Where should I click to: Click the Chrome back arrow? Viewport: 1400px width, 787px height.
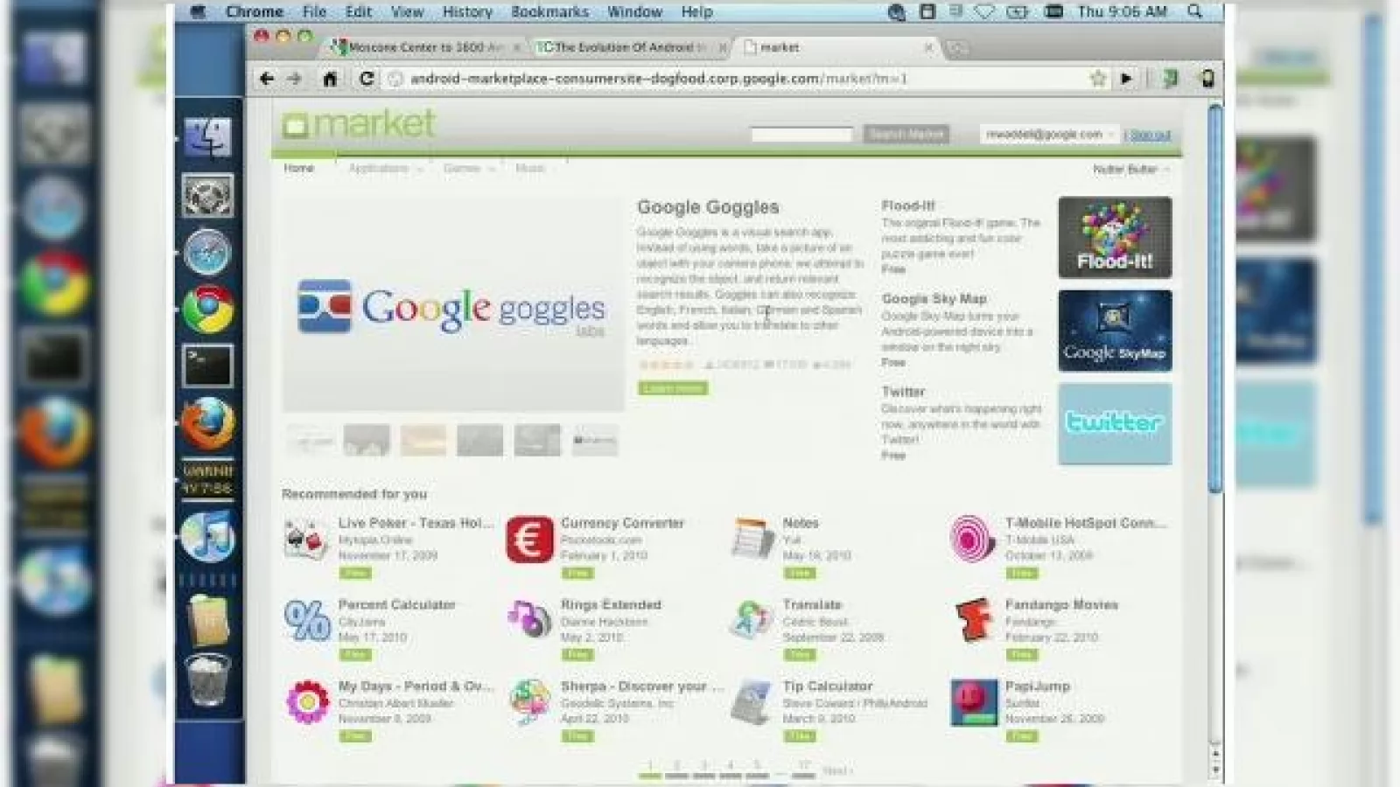[x=267, y=79]
